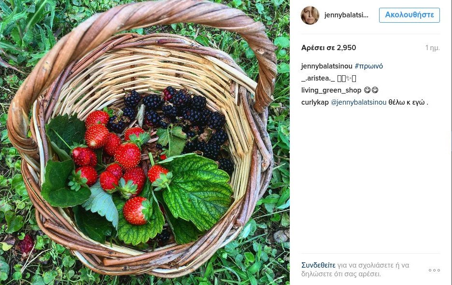Open jennybalatsinou profile avatar picture
This screenshot has height=285, width=452.
[x=310, y=15]
